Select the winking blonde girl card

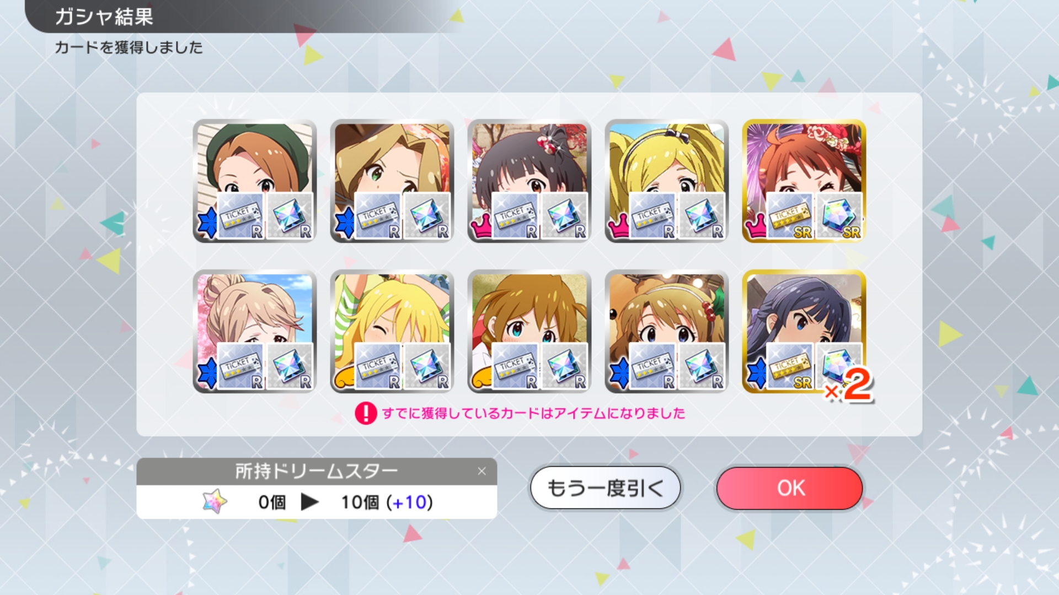(x=392, y=331)
